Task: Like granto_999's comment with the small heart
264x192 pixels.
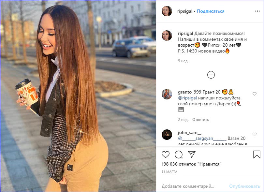Action: (x=255, y=94)
